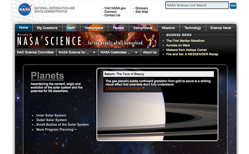
Task: Expand the NASA Celebrates ... dropdown
Action: 119,52
